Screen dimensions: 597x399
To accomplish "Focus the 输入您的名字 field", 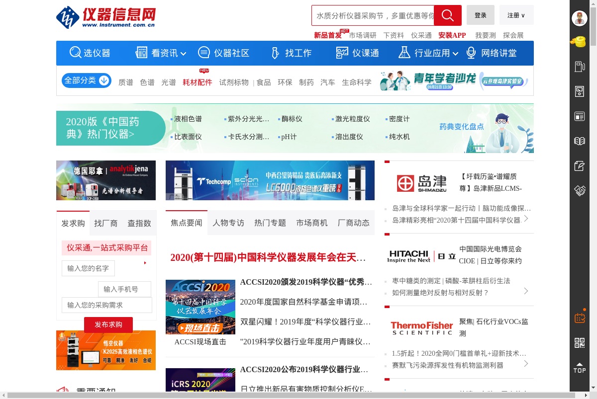I will pyautogui.click(x=89, y=268).
